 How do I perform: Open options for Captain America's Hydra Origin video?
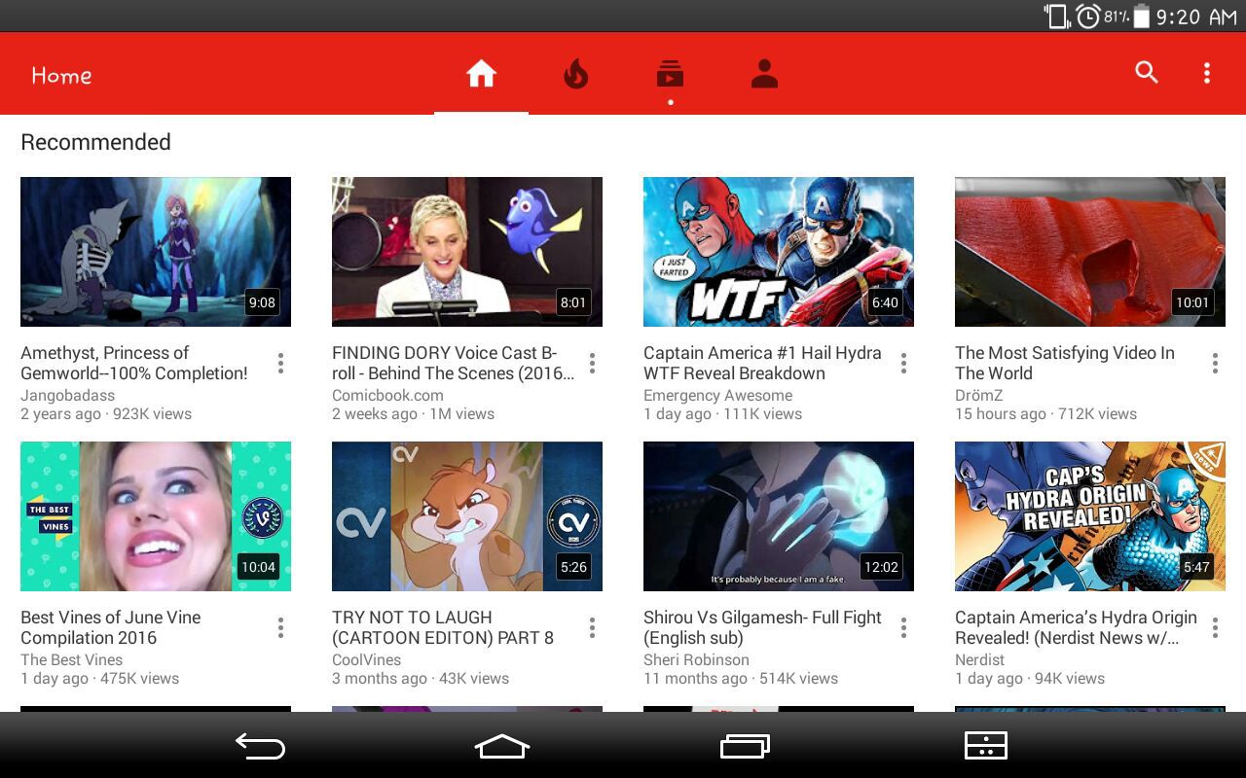(x=1215, y=628)
